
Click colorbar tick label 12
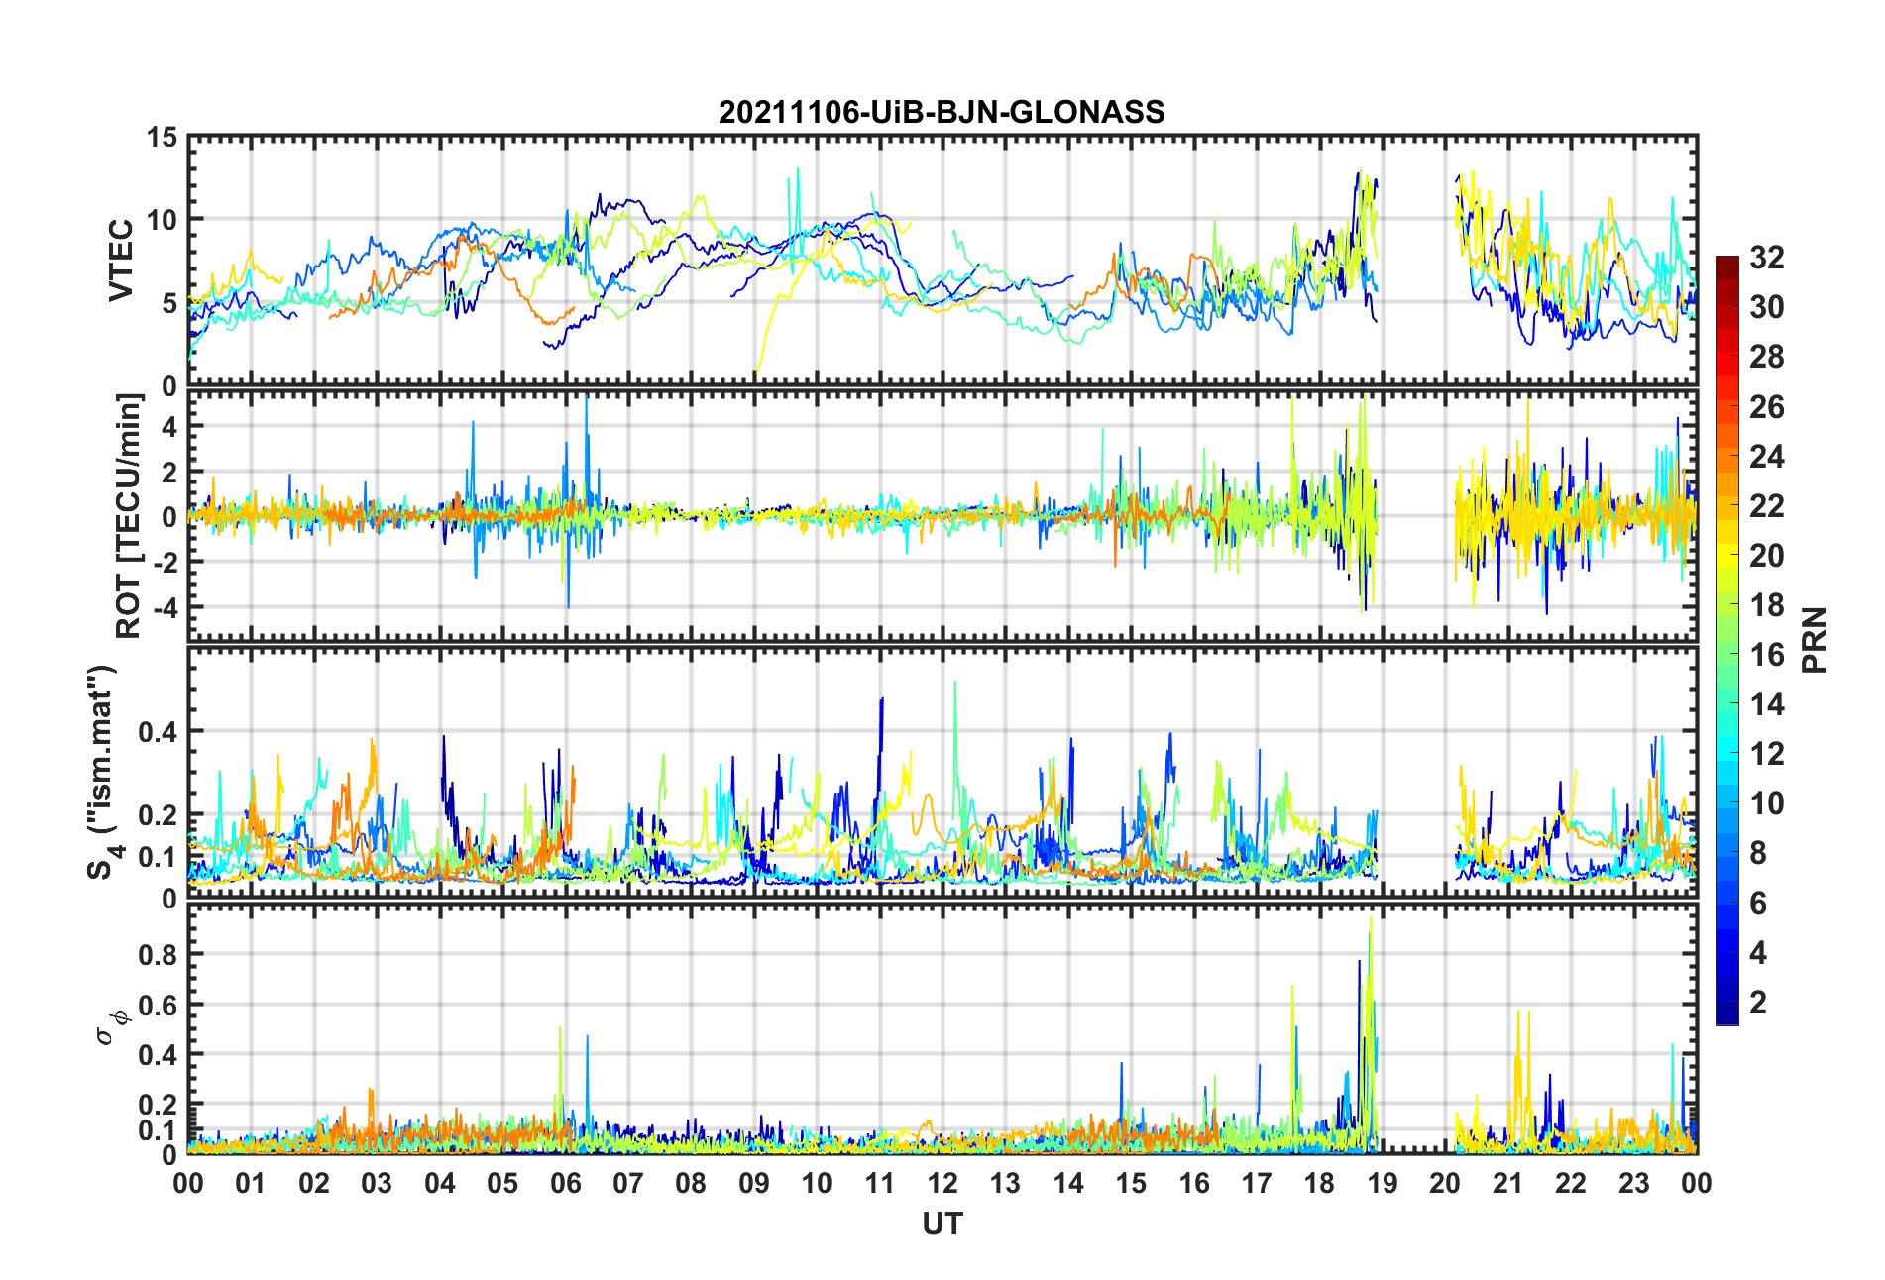tap(1766, 754)
